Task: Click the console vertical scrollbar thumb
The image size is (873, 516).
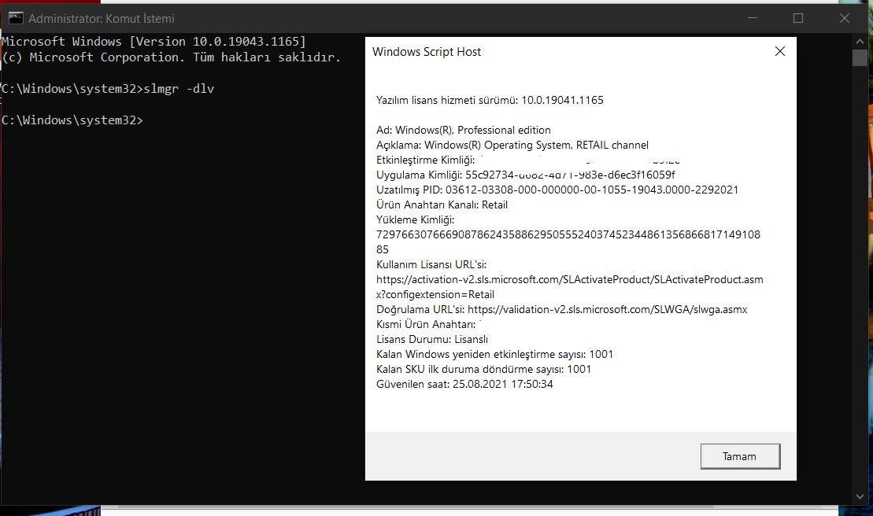Action: [x=860, y=58]
